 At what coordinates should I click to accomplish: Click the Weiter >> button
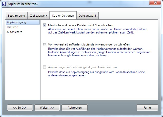tap(47, 108)
